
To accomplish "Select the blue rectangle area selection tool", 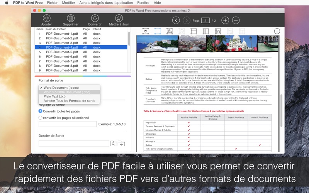I will [158, 31].
